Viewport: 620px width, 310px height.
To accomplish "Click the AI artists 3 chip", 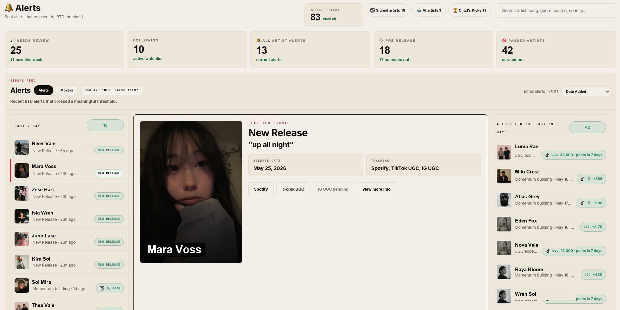I will 429,10.
